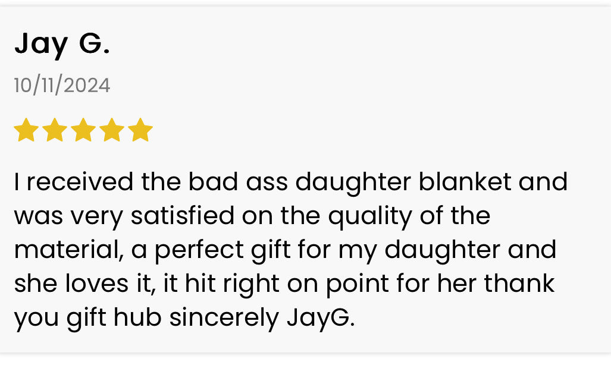This screenshot has height=384, width=611.
Task: Click the "JayG." signature ending the review
Action: coord(320,317)
